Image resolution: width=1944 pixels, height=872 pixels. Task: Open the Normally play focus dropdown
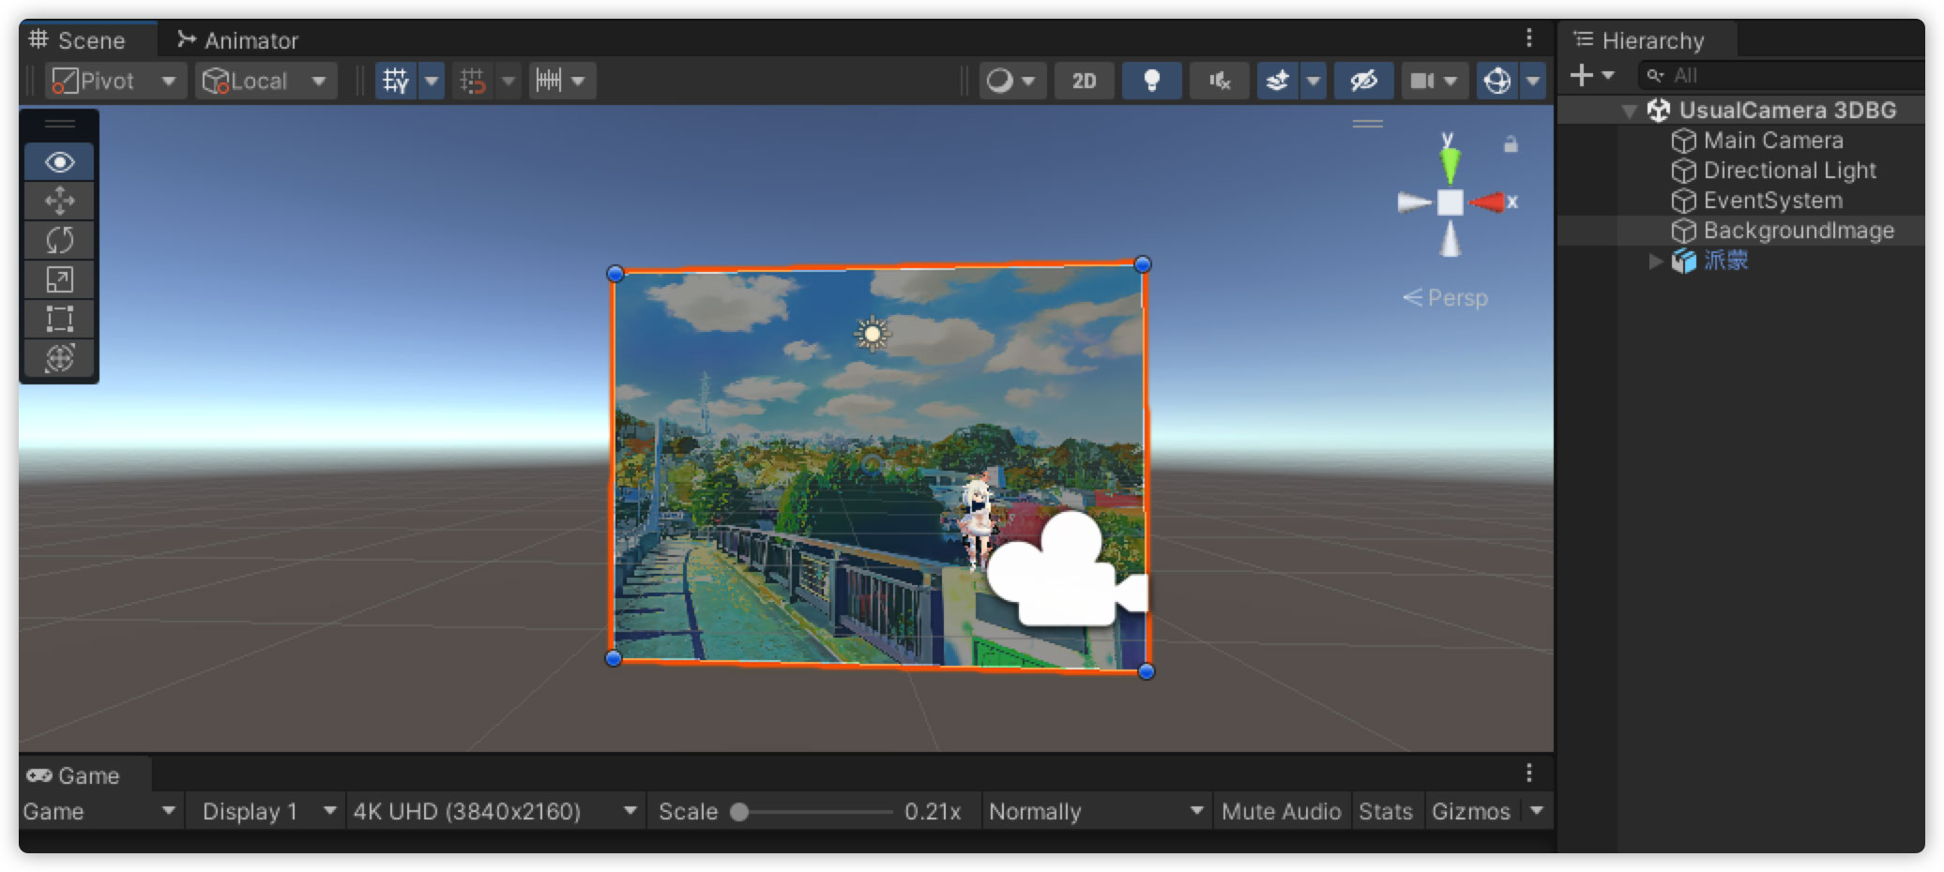coord(1096,811)
